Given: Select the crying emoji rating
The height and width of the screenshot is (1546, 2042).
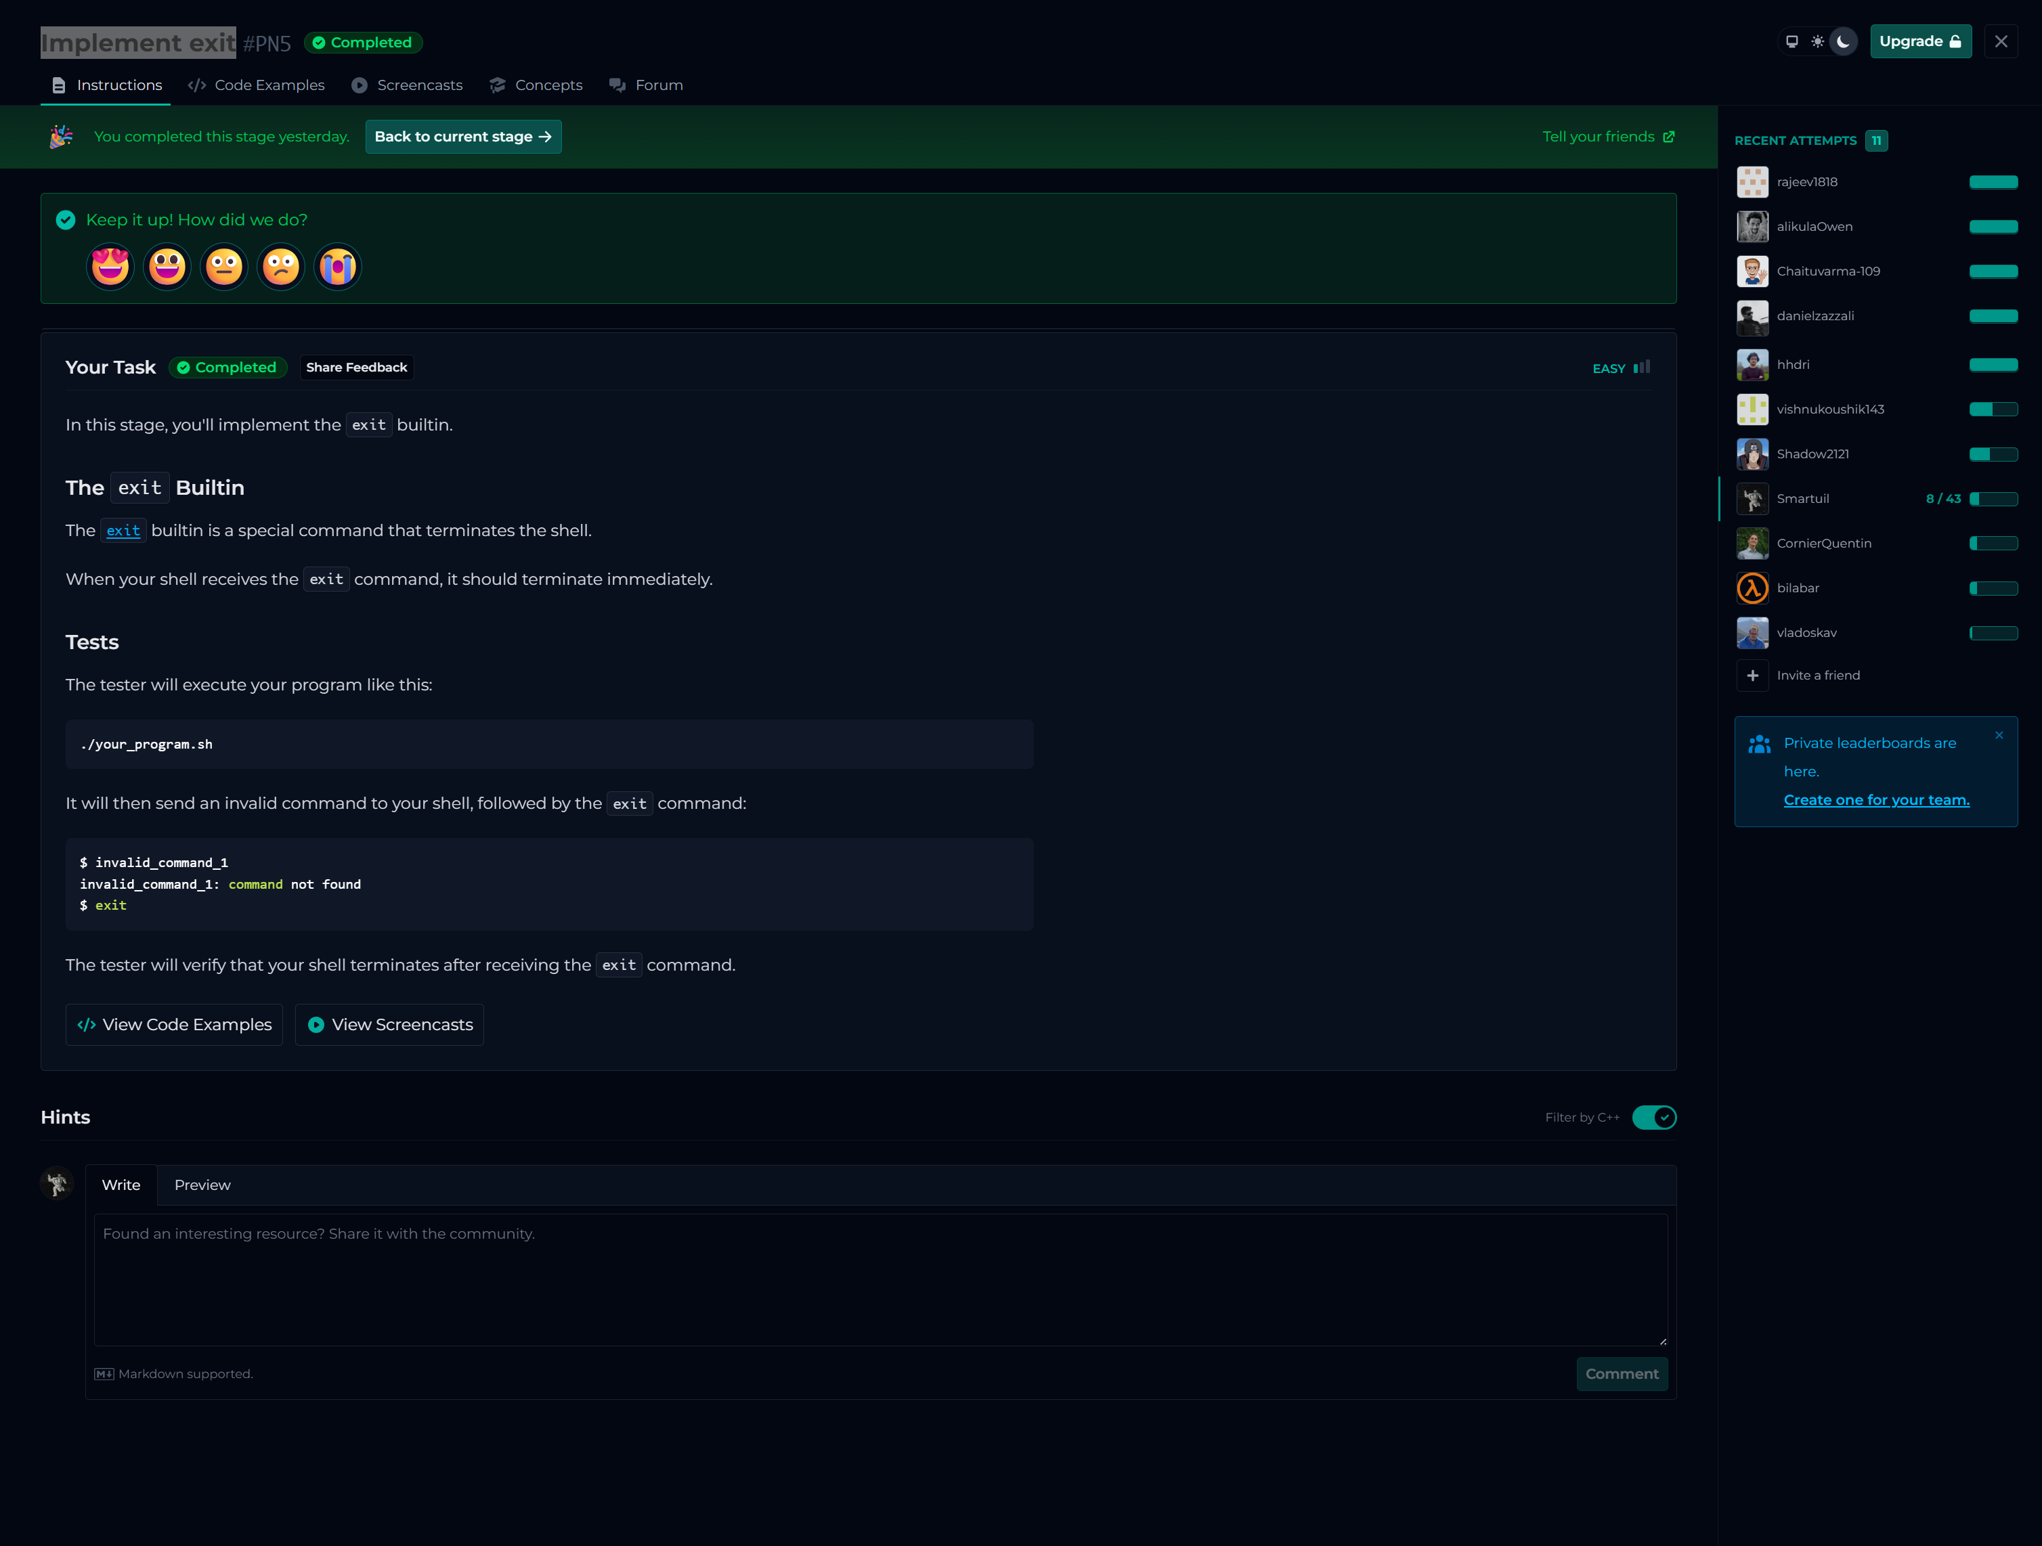Looking at the screenshot, I should (337, 267).
